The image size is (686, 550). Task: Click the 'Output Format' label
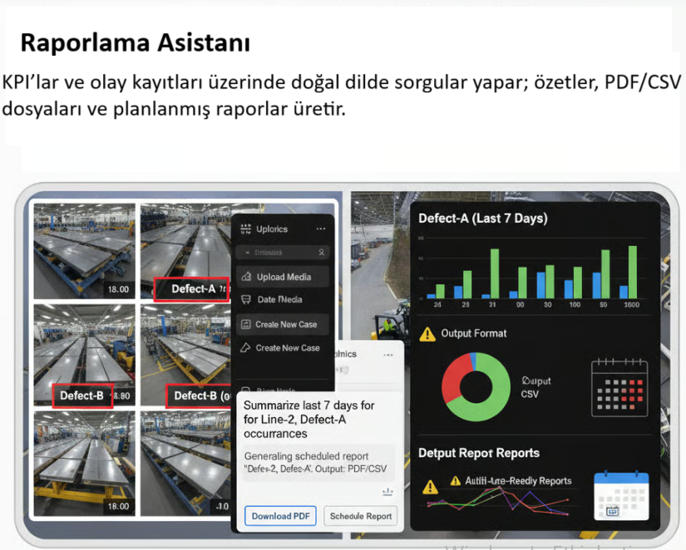point(474,333)
